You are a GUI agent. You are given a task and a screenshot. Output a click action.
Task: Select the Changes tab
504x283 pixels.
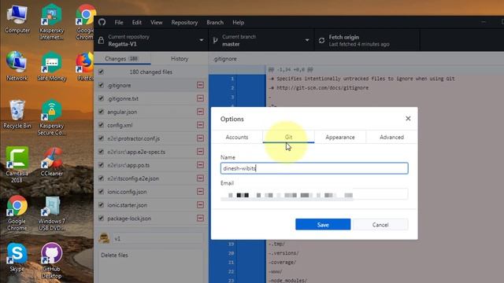[x=122, y=59]
